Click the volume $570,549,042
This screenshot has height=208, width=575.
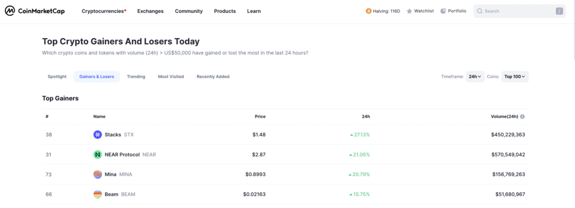tap(508, 155)
